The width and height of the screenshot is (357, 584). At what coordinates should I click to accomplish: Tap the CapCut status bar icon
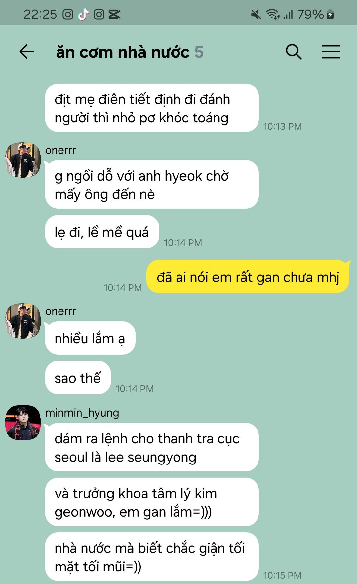point(114,14)
